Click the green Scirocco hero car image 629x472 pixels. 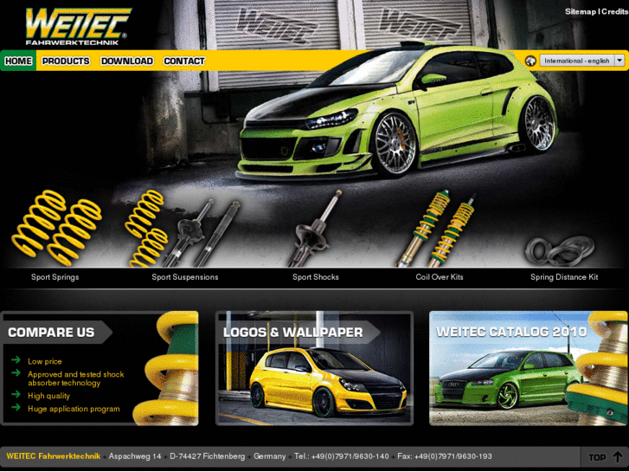(x=397, y=111)
